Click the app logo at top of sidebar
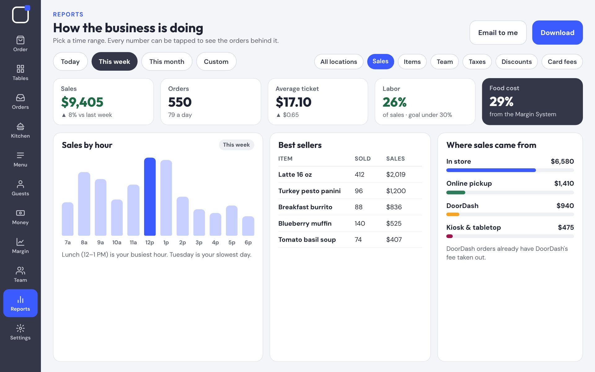 tap(21, 14)
